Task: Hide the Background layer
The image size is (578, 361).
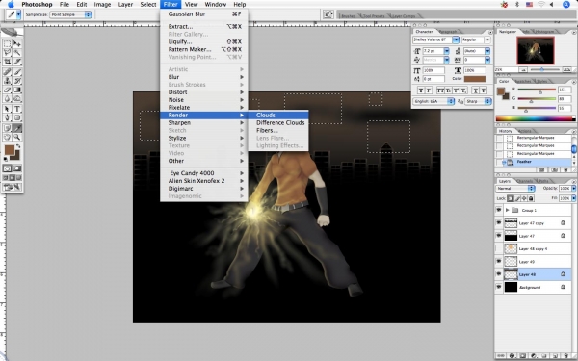Action: 499,287
